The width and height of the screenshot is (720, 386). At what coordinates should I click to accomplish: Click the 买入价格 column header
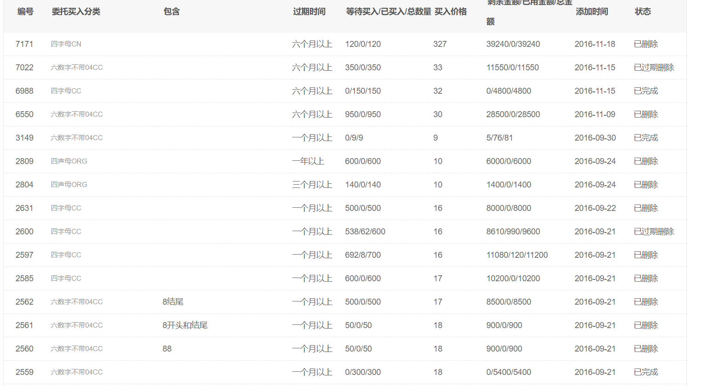[451, 11]
